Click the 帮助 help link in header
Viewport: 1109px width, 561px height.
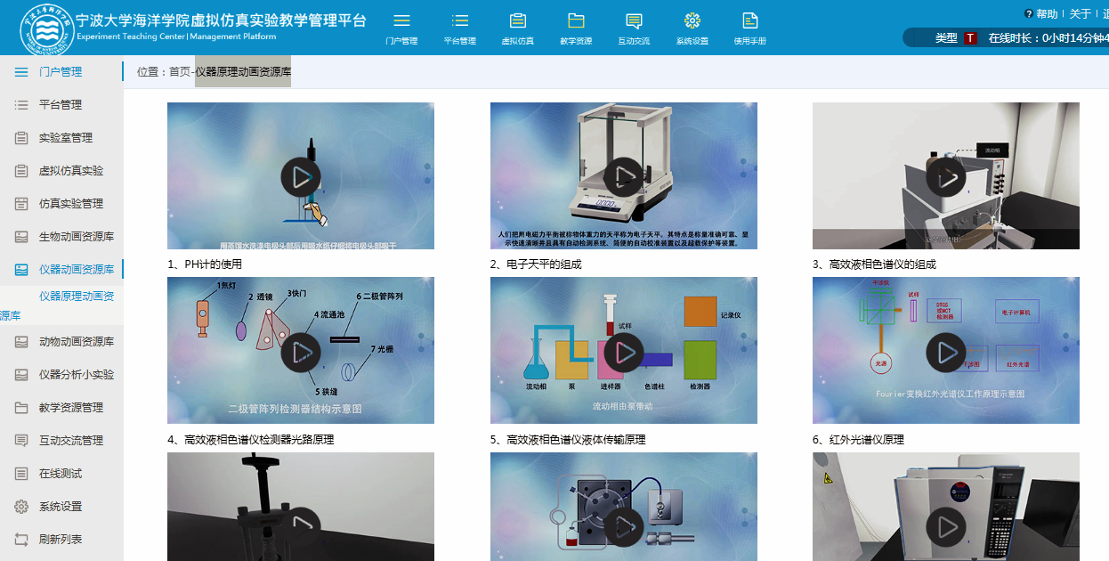point(1041,14)
